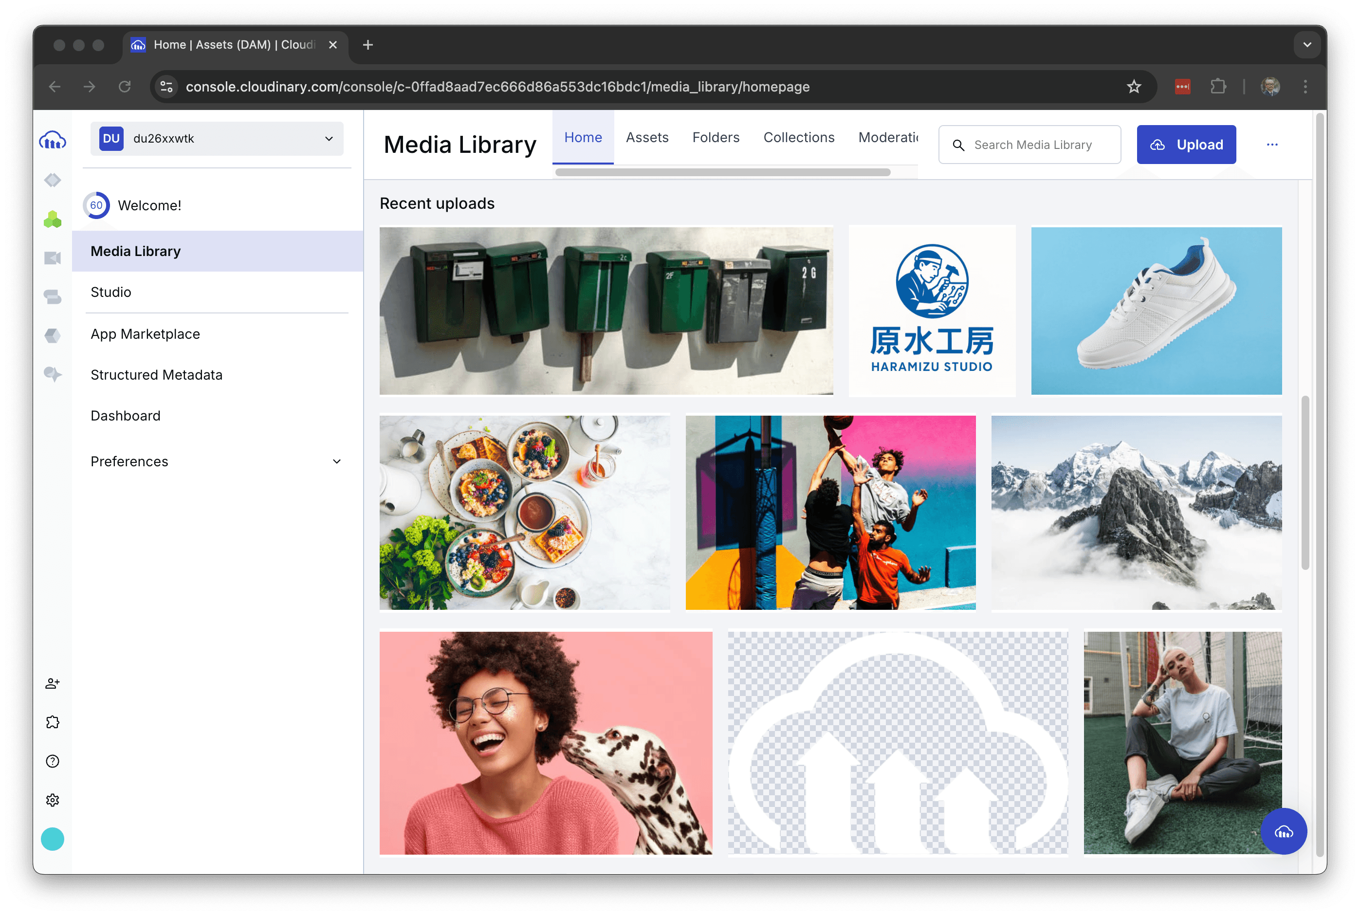Click the horizontal tab scrollbar
1360x915 pixels.
coord(722,172)
